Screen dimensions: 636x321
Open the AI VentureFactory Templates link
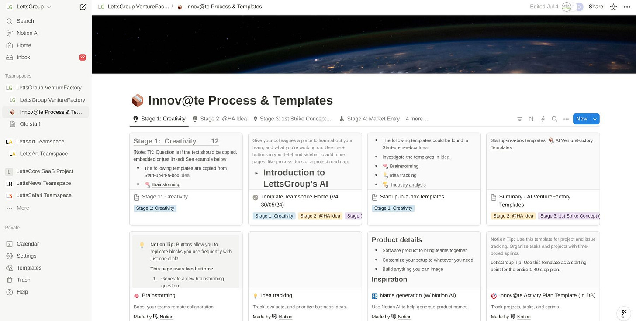(x=574, y=140)
